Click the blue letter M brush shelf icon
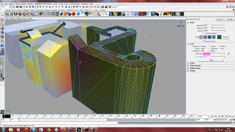 point(77,14)
